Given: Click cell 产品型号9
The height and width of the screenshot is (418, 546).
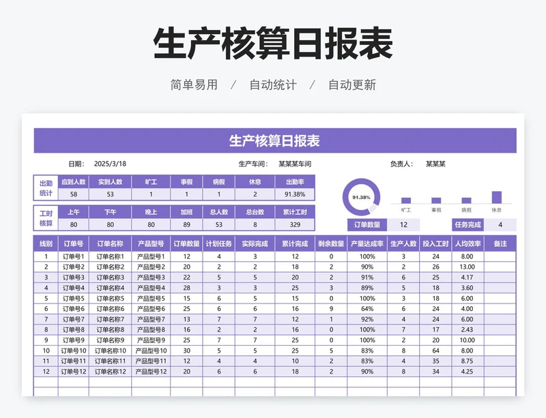Looking at the screenshot, I should tap(151, 340).
